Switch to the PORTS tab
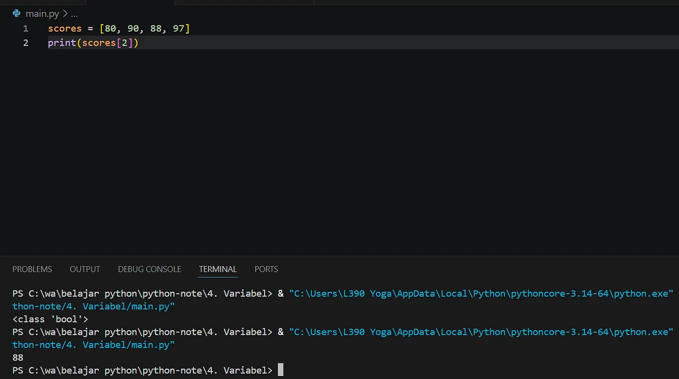The image size is (679, 379). [x=266, y=269]
